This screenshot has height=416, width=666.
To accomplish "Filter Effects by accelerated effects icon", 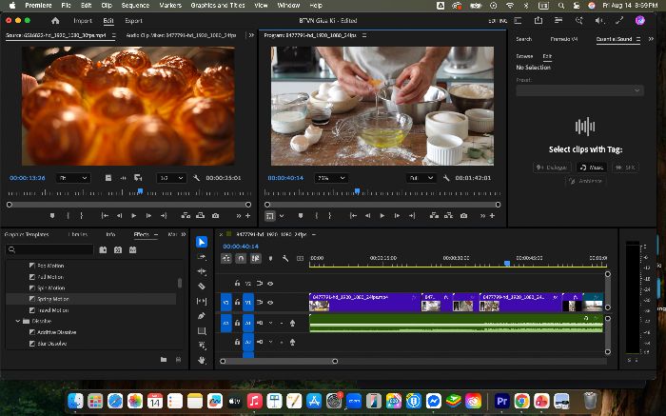I will [103, 249].
